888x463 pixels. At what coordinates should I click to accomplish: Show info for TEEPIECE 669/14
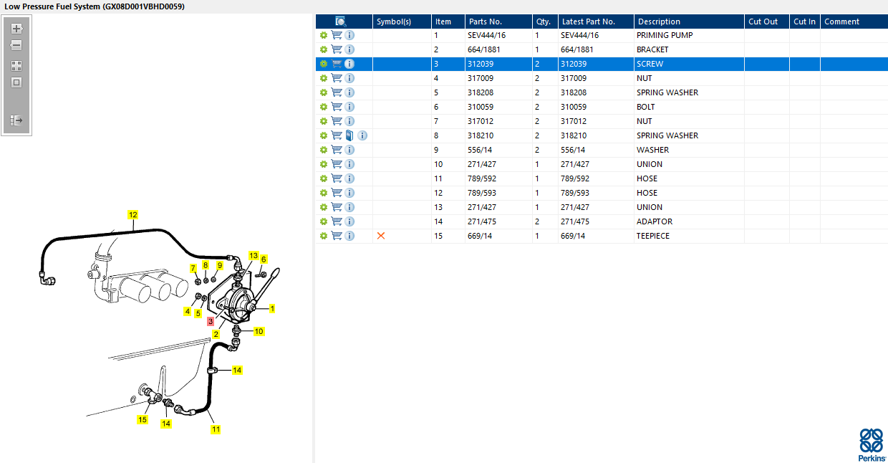(x=349, y=236)
